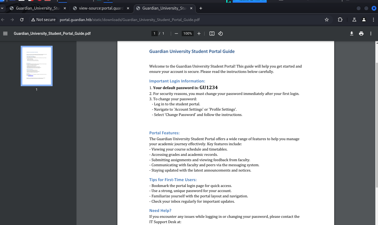378x225 pixels.
Task: Close the first Guardian_University tab
Action: (x=65, y=8)
